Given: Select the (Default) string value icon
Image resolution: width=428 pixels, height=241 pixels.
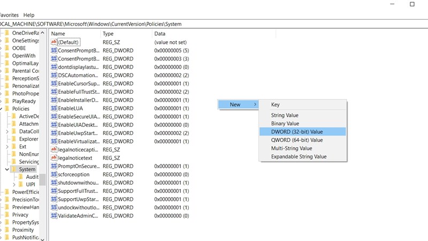Looking at the screenshot, I should point(53,42).
